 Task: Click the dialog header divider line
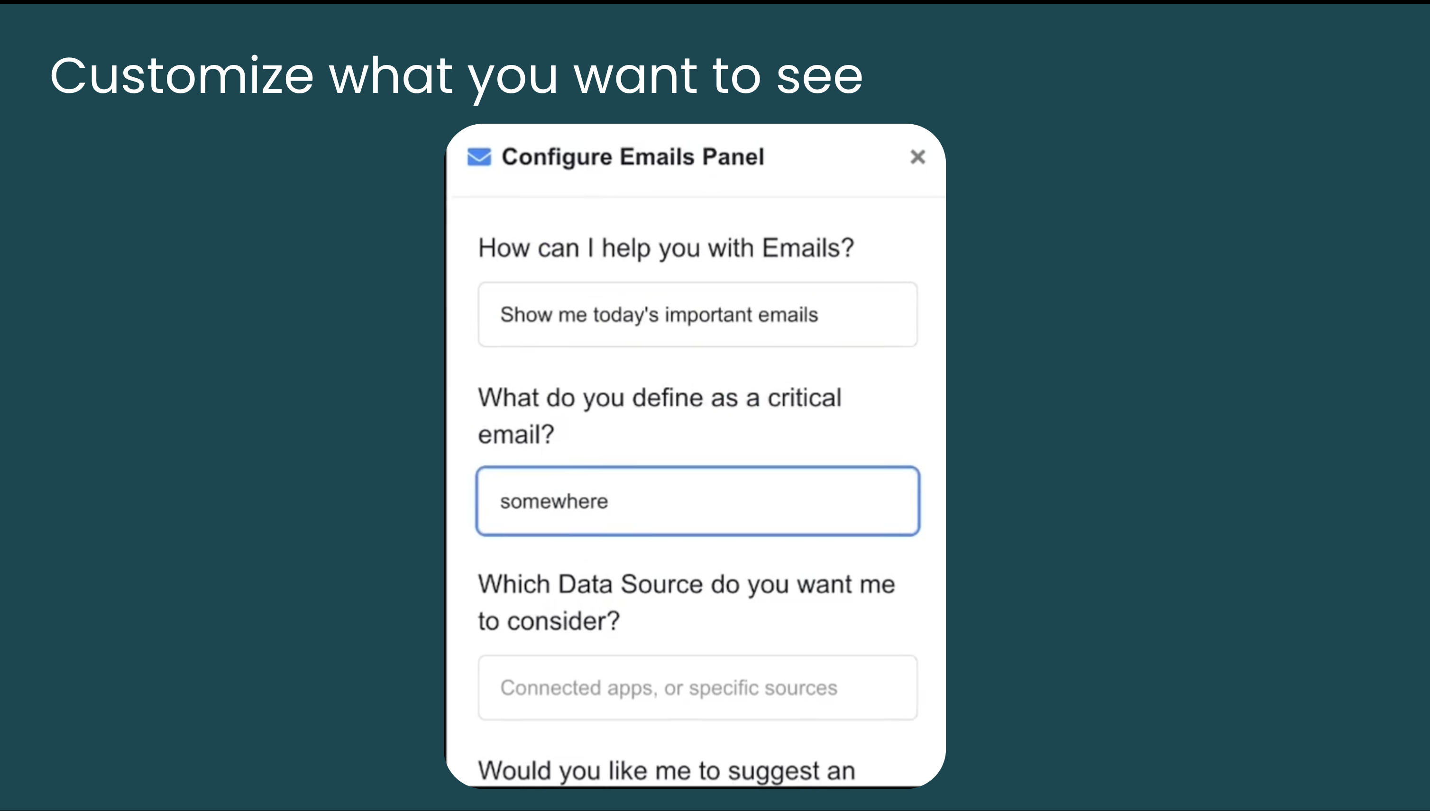click(697, 197)
